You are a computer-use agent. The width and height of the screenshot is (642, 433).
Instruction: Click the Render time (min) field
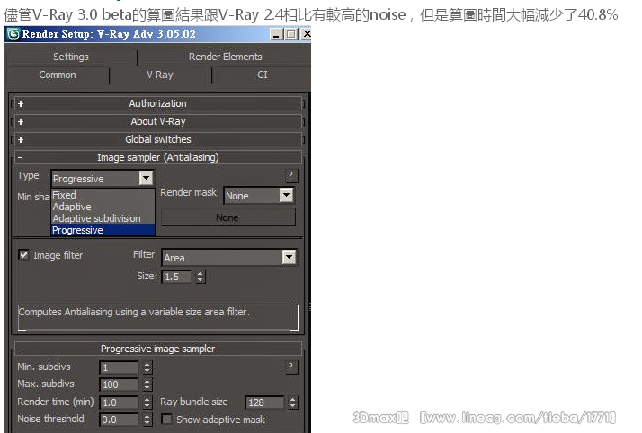pos(120,402)
